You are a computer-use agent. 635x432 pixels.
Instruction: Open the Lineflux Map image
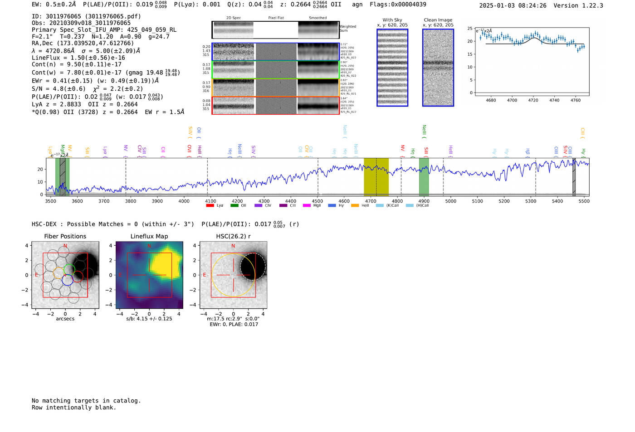tap(149, 275)
